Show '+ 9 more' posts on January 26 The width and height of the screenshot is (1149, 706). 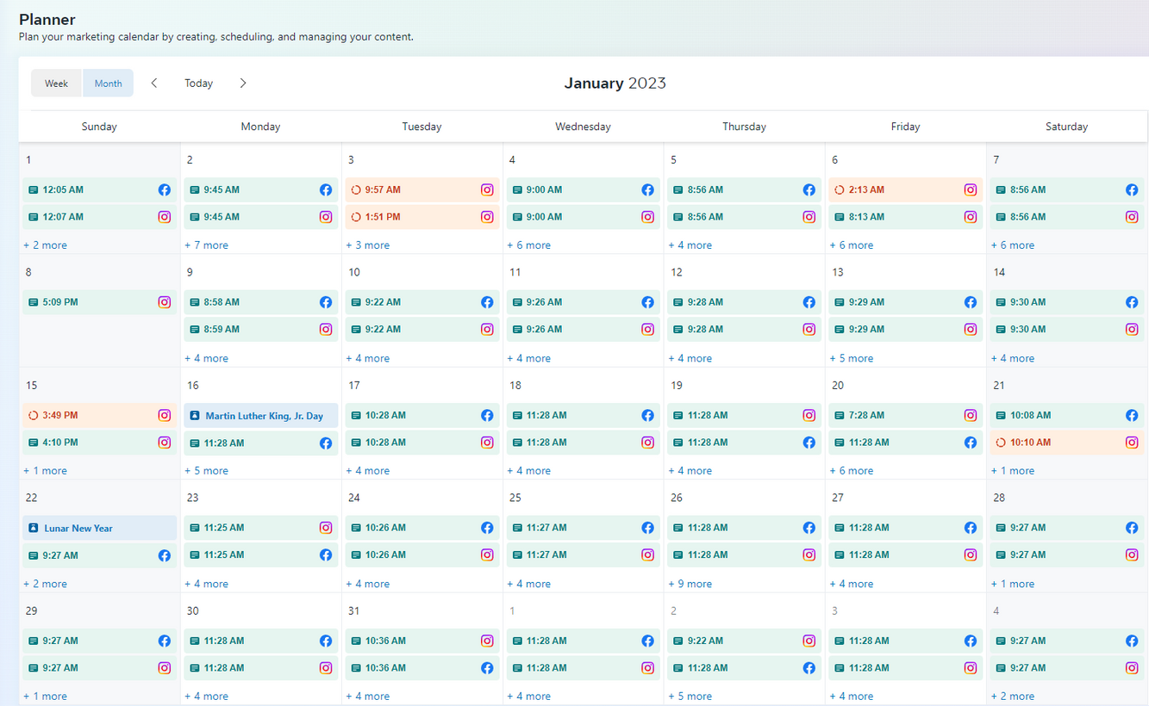(x=690, y=584)
